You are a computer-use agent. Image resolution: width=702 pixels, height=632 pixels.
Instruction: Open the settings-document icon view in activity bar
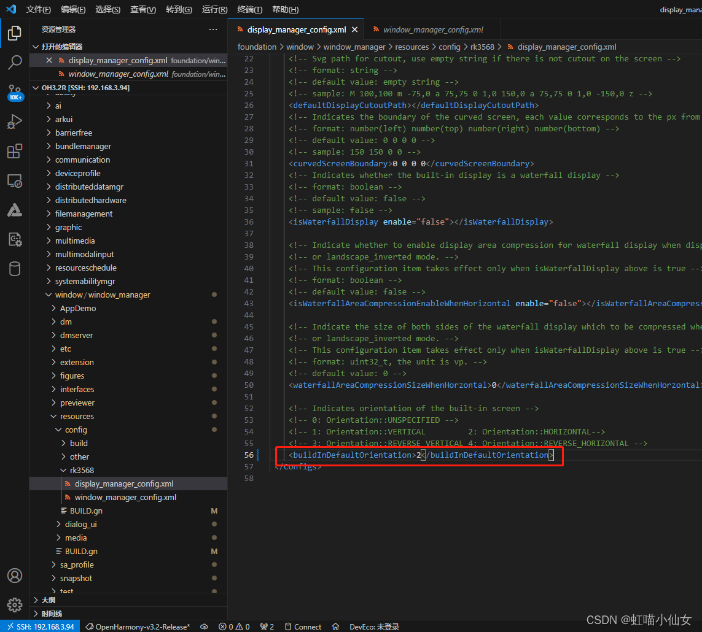click(x=14, y=240)
